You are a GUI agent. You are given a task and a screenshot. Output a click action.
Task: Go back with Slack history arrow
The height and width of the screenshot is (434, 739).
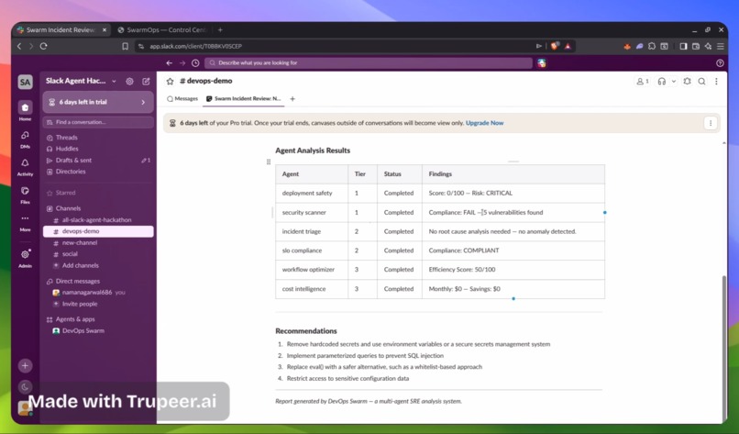point(170,63)
